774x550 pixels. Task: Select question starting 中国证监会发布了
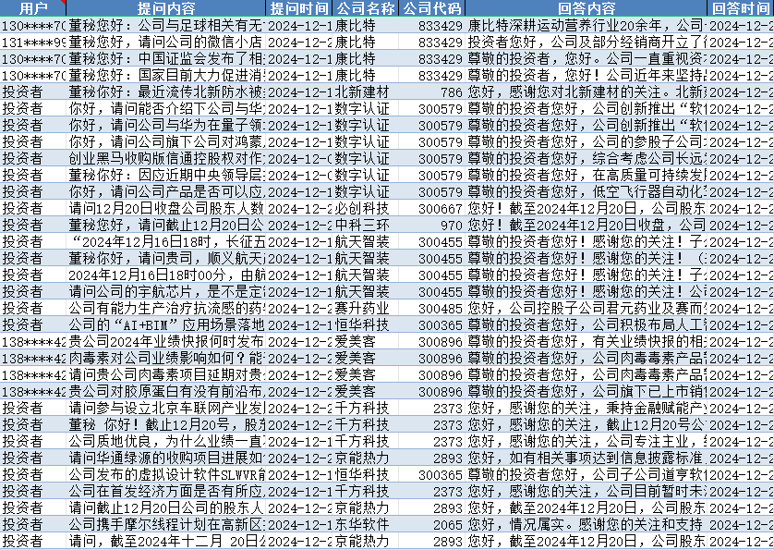[166, 58]
